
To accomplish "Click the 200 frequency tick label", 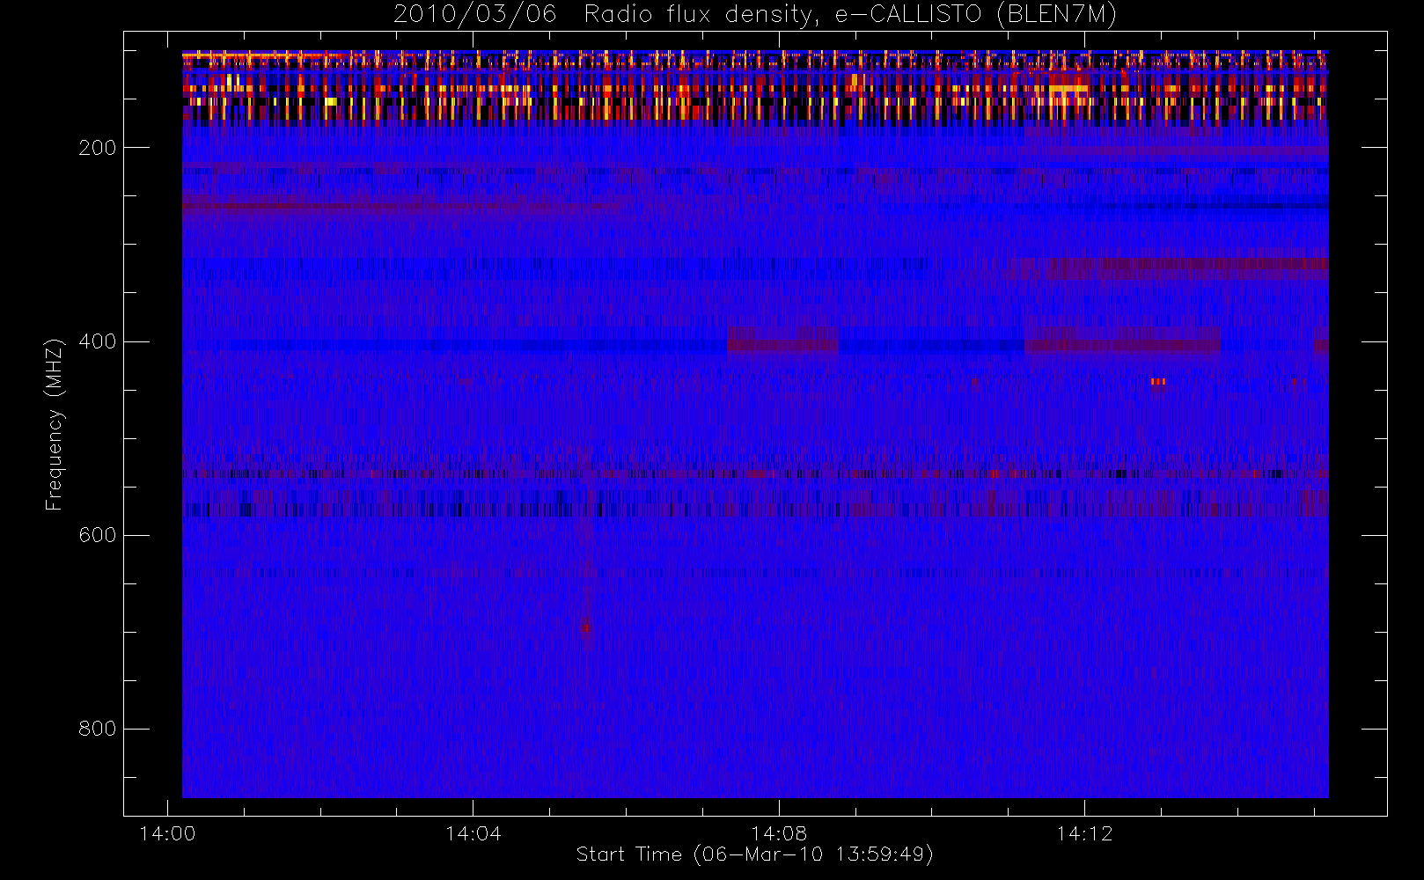I will click(x=97, y=148).
